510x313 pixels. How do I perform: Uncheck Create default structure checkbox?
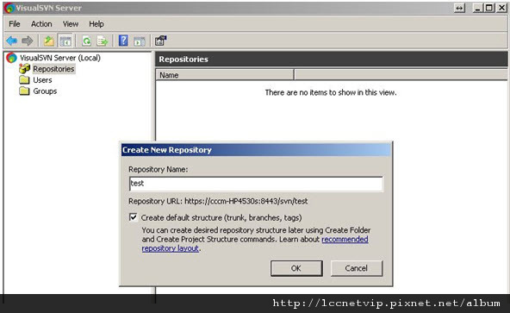pos(133,217)
